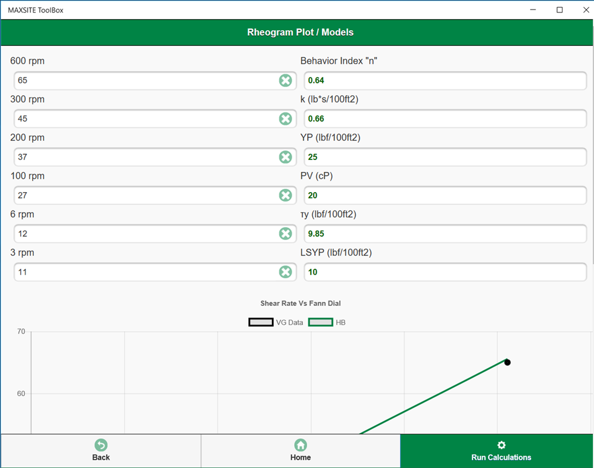This screenshot has width=594, height=468.
Task: Click the plotted data point on the chart
Action: coord(507,362)
